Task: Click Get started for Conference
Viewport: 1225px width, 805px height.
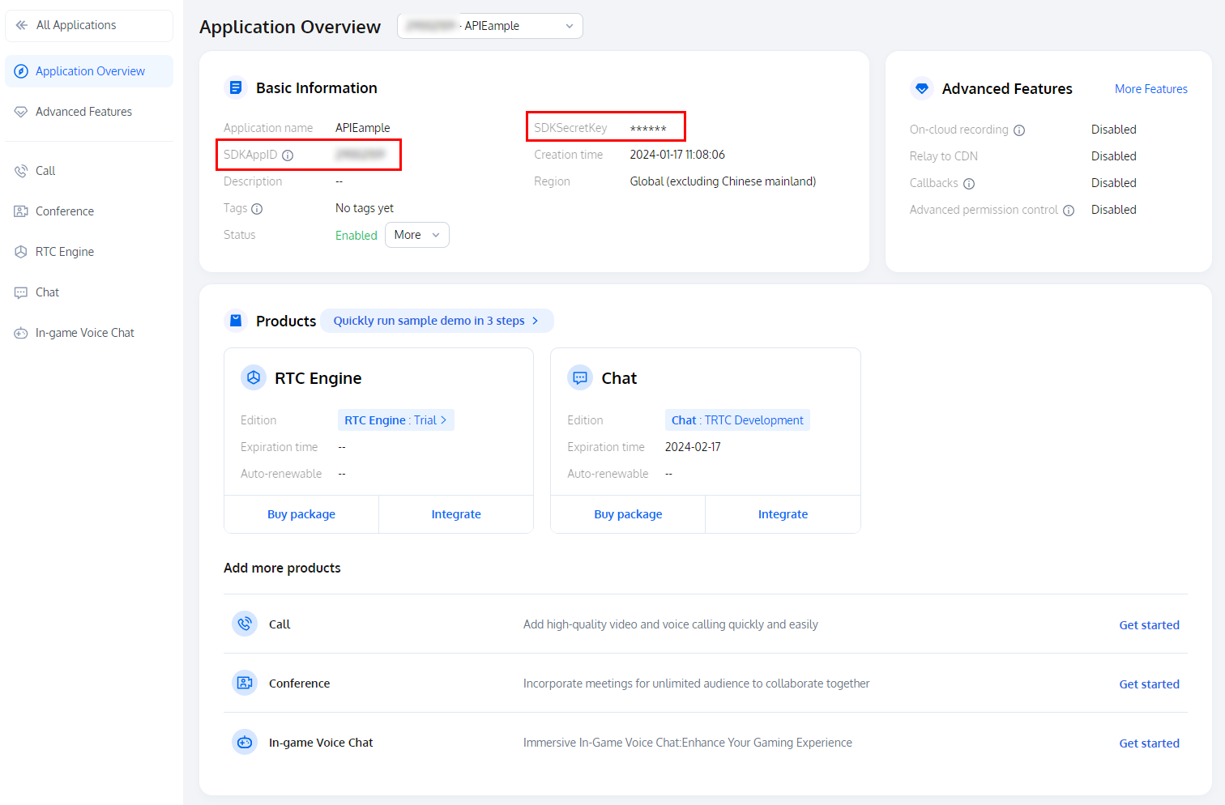Action: (1149, 684)
